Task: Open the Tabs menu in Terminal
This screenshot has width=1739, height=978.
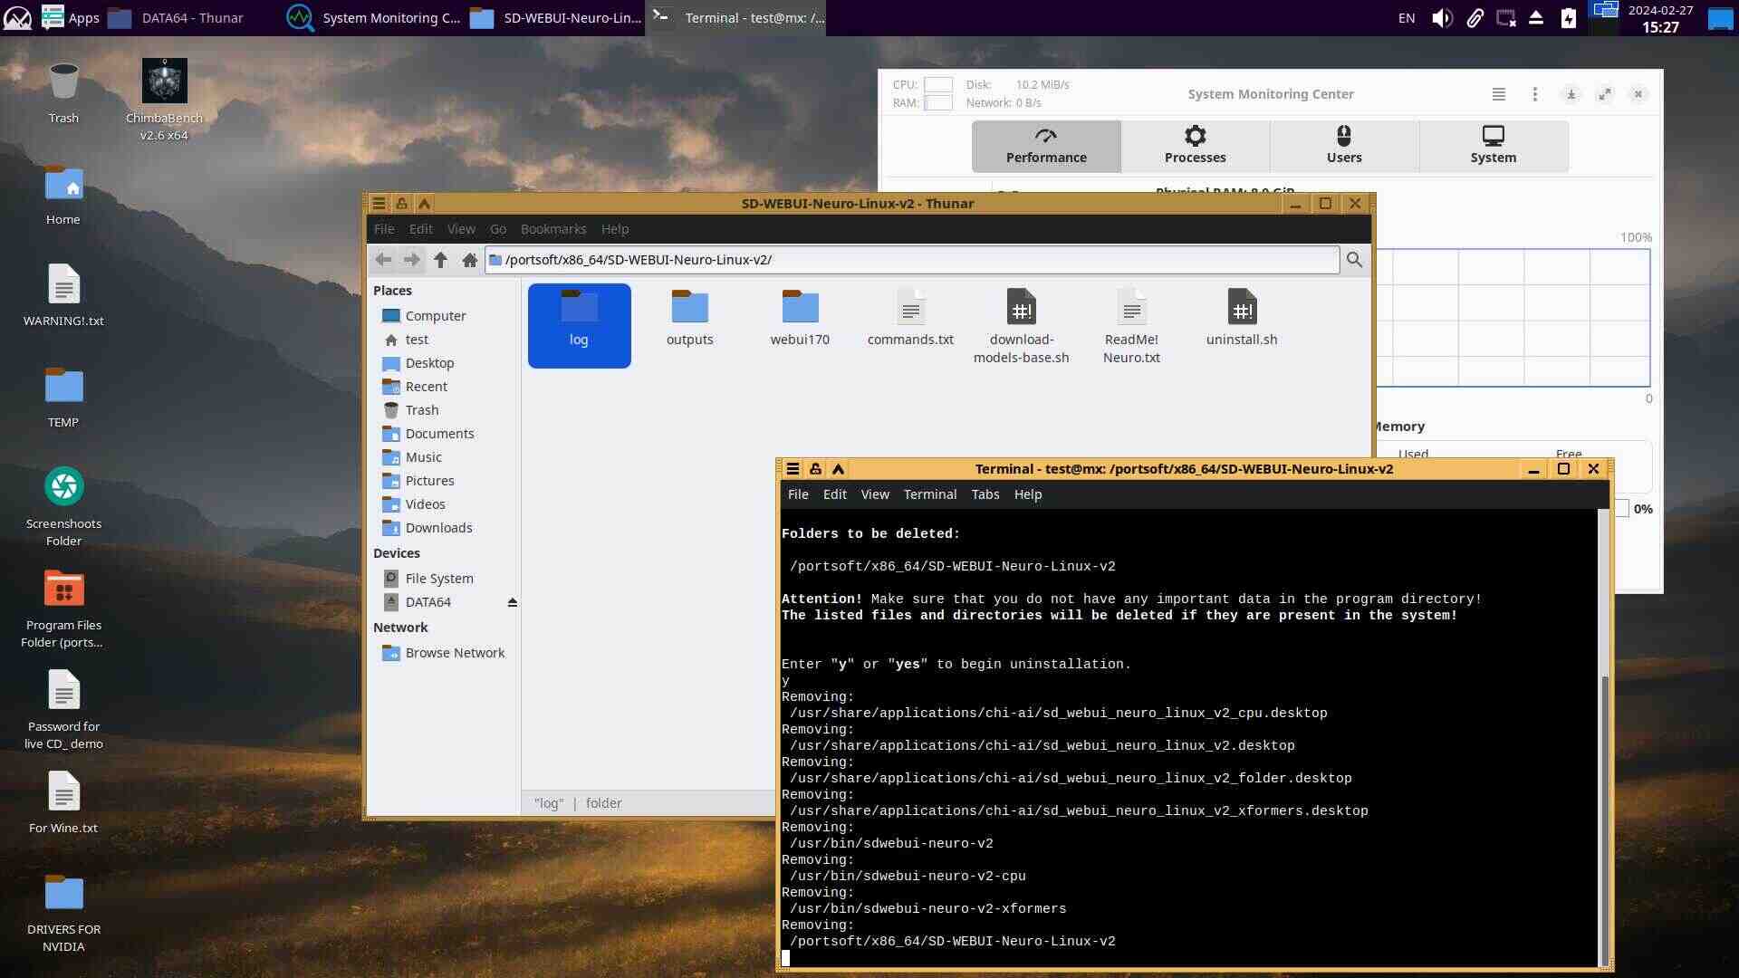Action: coord(985,494)
